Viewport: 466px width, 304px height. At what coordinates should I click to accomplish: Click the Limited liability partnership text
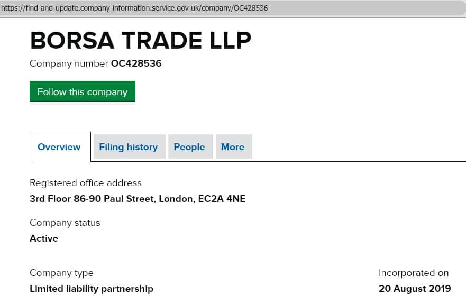92,289
